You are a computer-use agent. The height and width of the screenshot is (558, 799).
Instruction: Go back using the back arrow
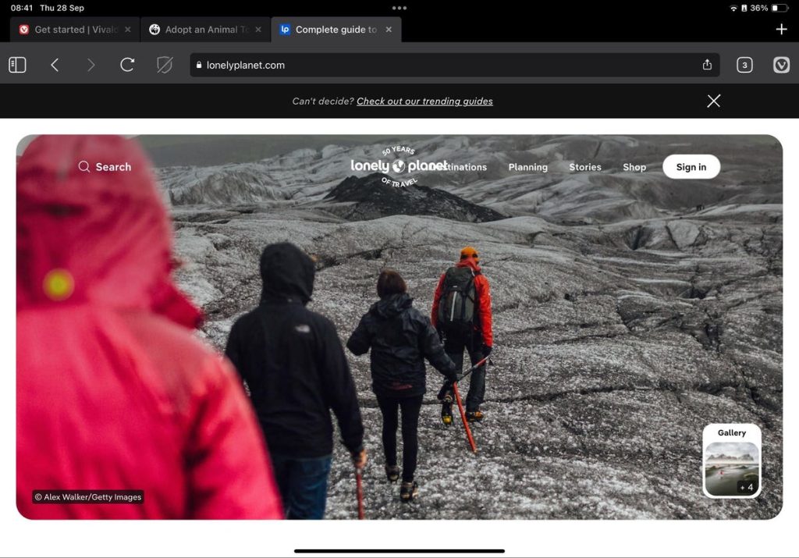coord(55,66)
